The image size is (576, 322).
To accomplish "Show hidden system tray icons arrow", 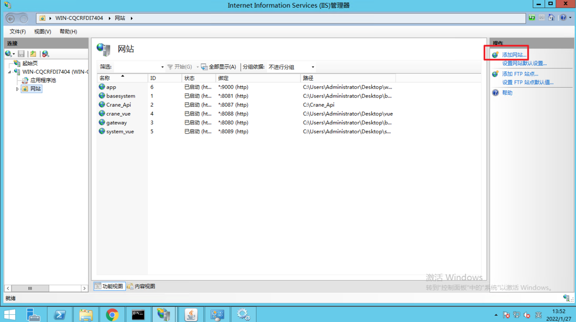I will click(x=496, y=315).
